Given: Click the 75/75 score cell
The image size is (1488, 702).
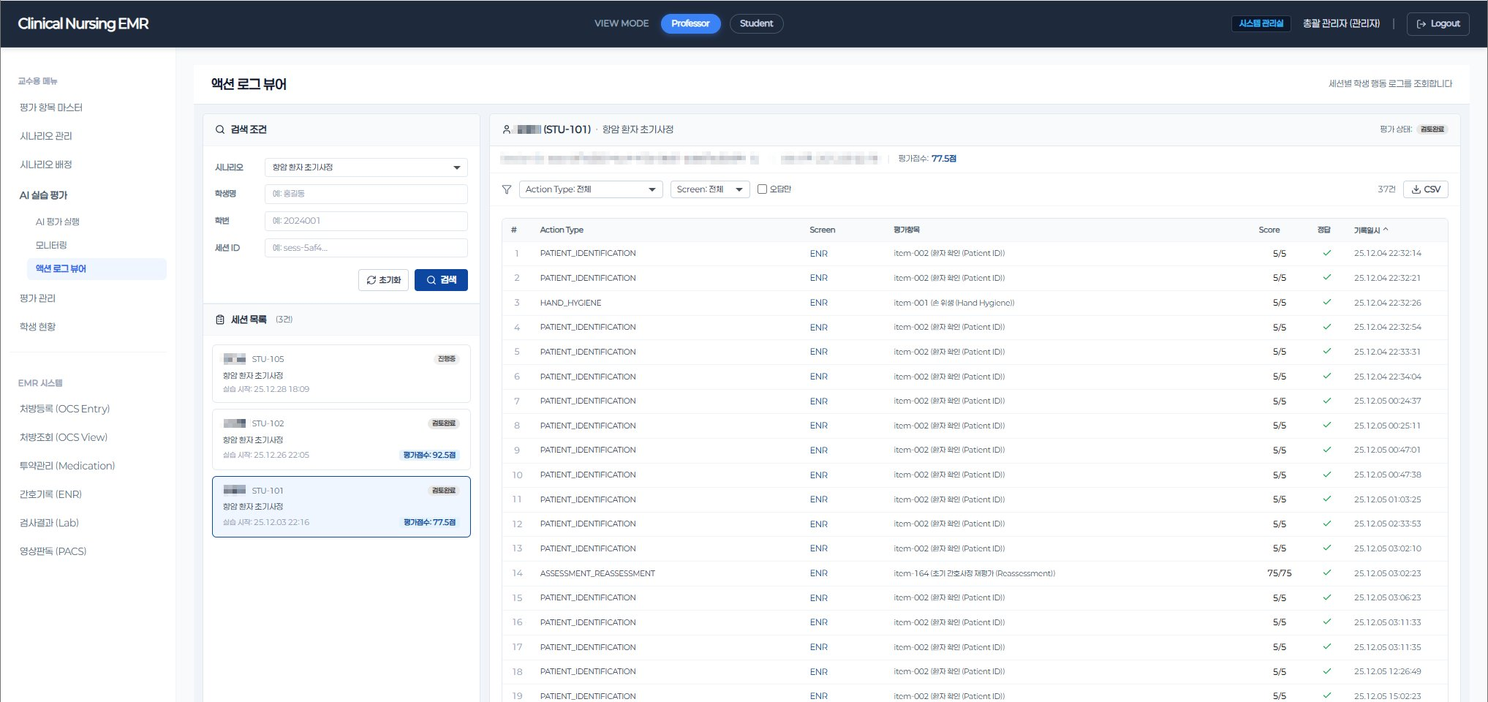Looking at the screenshot, I should (x=1279, y=573).
